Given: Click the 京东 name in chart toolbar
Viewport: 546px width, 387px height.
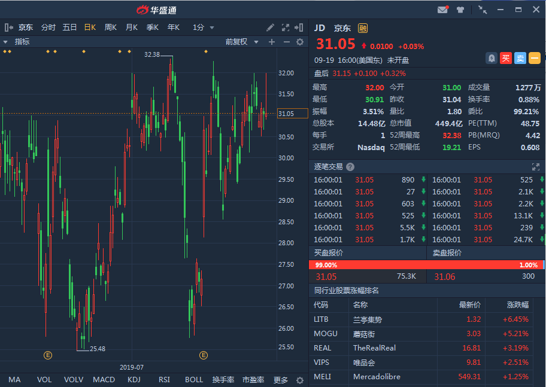Looking at the screenshot, I should (x=25, y=28).
